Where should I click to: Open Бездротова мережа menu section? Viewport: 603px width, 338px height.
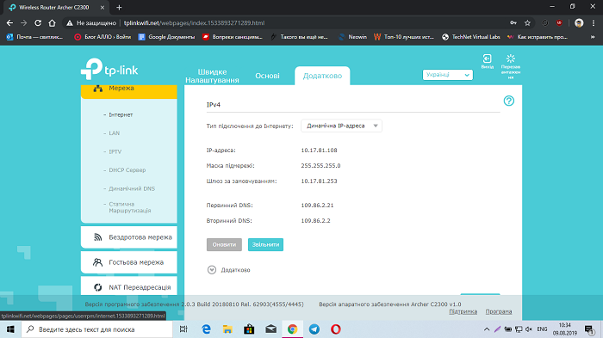pyautogui.click(x=129, y=237)
